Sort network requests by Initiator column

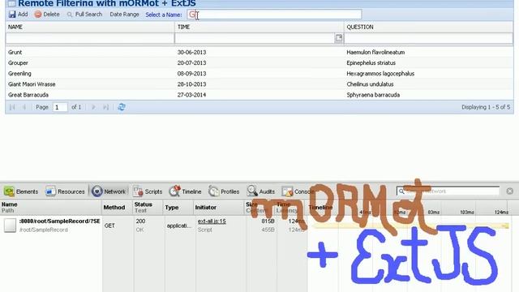[x=220, y=208]
